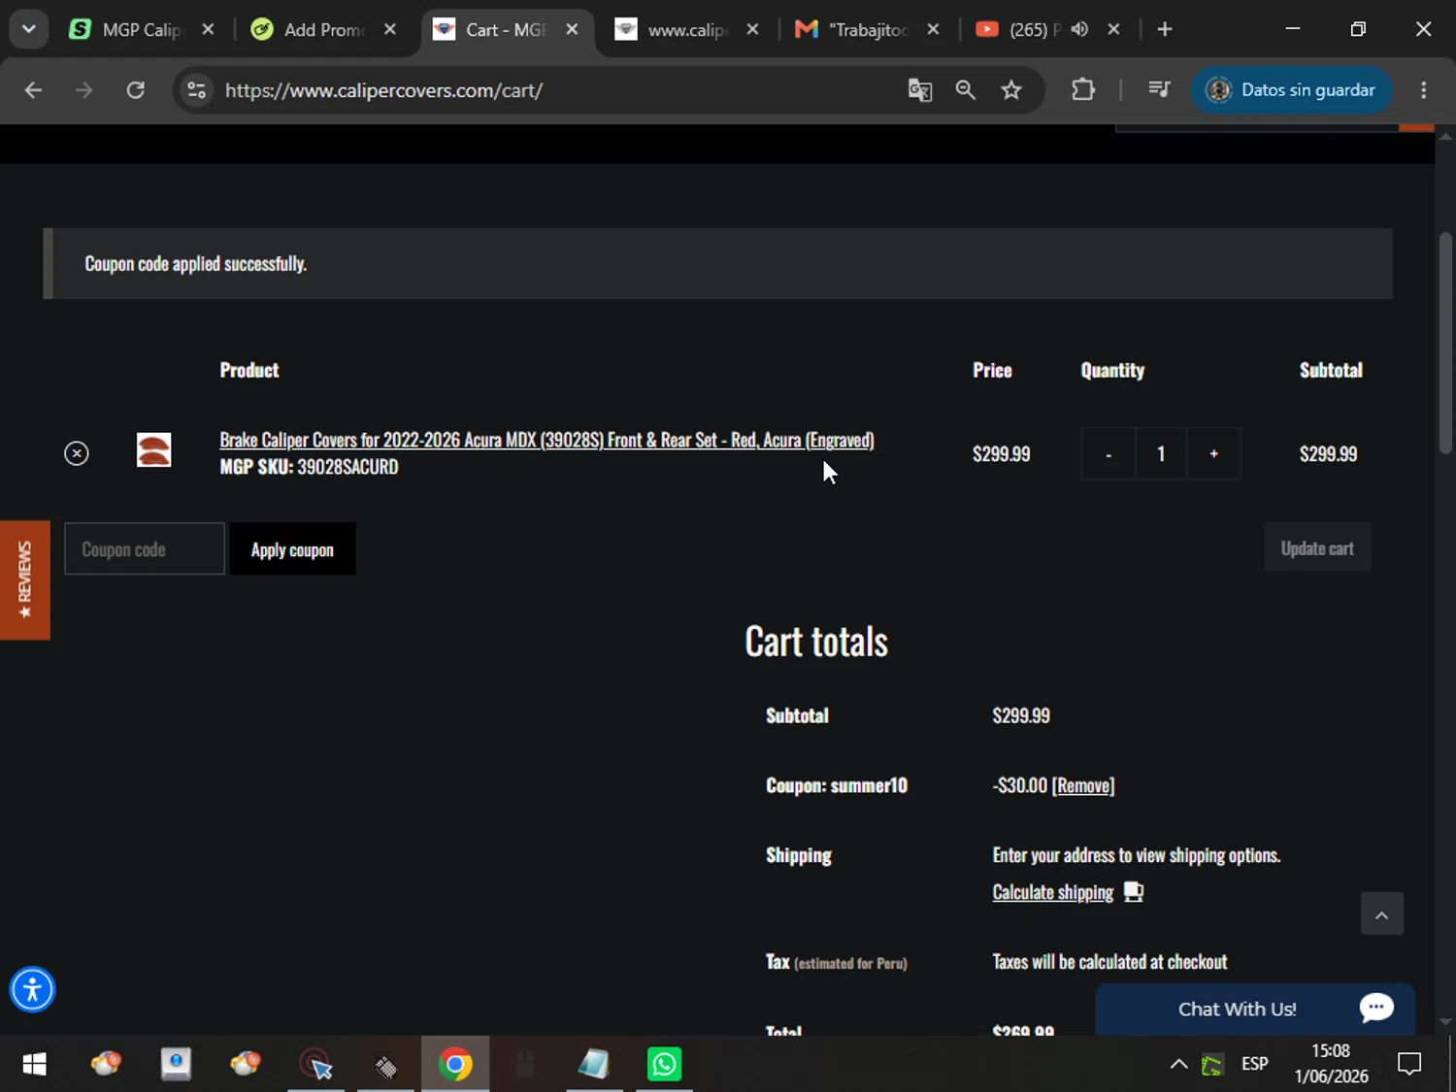Screen dimensions: 1456x1092
Task: Select the quantity value field showing 1
Action: (1161, 453)
